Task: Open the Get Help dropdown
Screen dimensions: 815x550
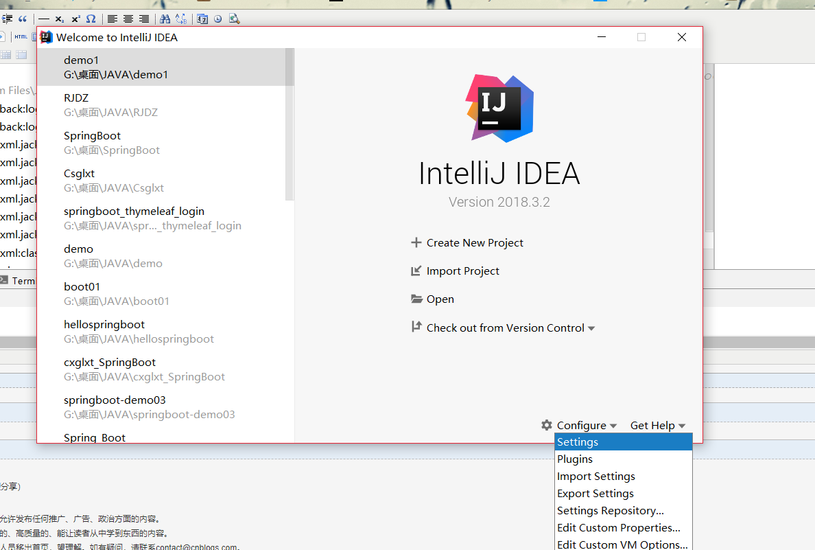Action: (x=657, y=426)
